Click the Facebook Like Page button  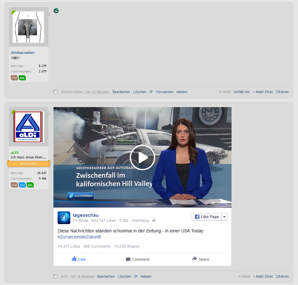(207, 217)
